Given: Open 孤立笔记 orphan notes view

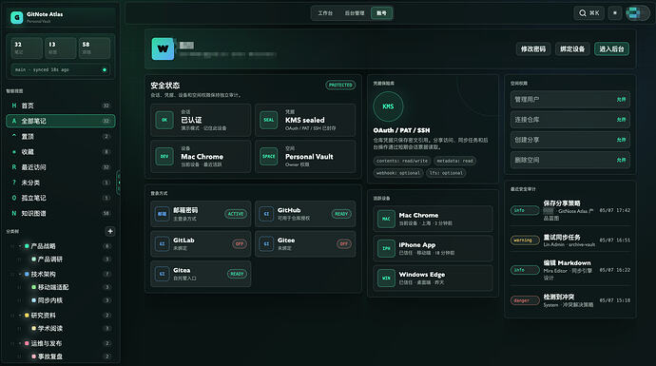Looking at the screenshot, I should 61,198.
